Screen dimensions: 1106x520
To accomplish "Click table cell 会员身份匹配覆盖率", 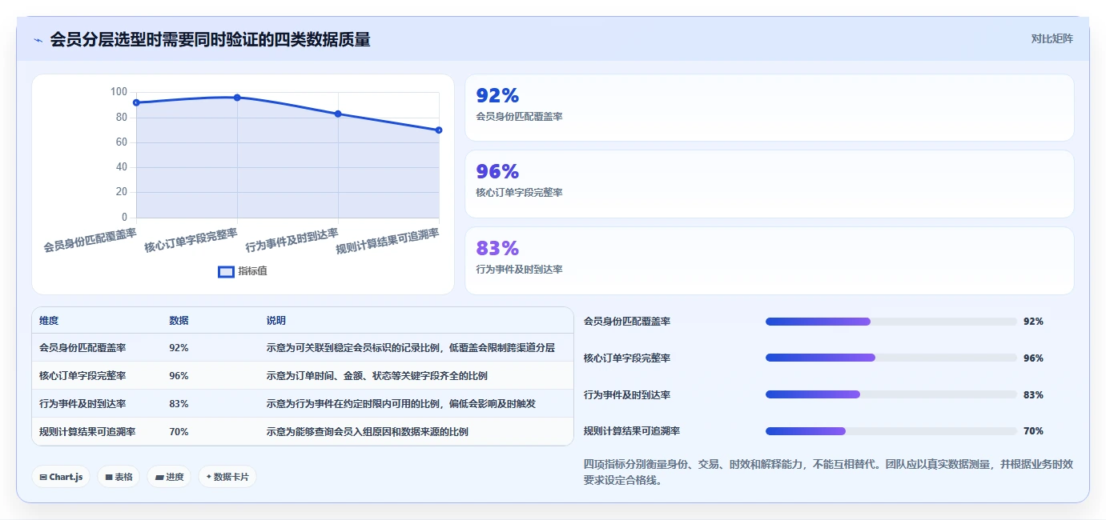I will 82,348.
